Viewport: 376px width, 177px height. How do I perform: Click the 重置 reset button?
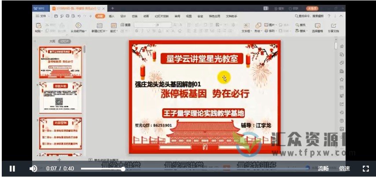pyautogui.click(x=125, y=25)
